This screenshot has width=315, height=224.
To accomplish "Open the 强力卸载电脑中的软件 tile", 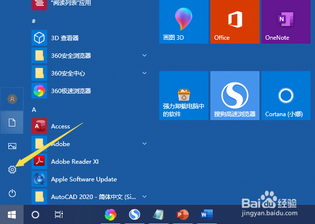I will pos(184,96).
